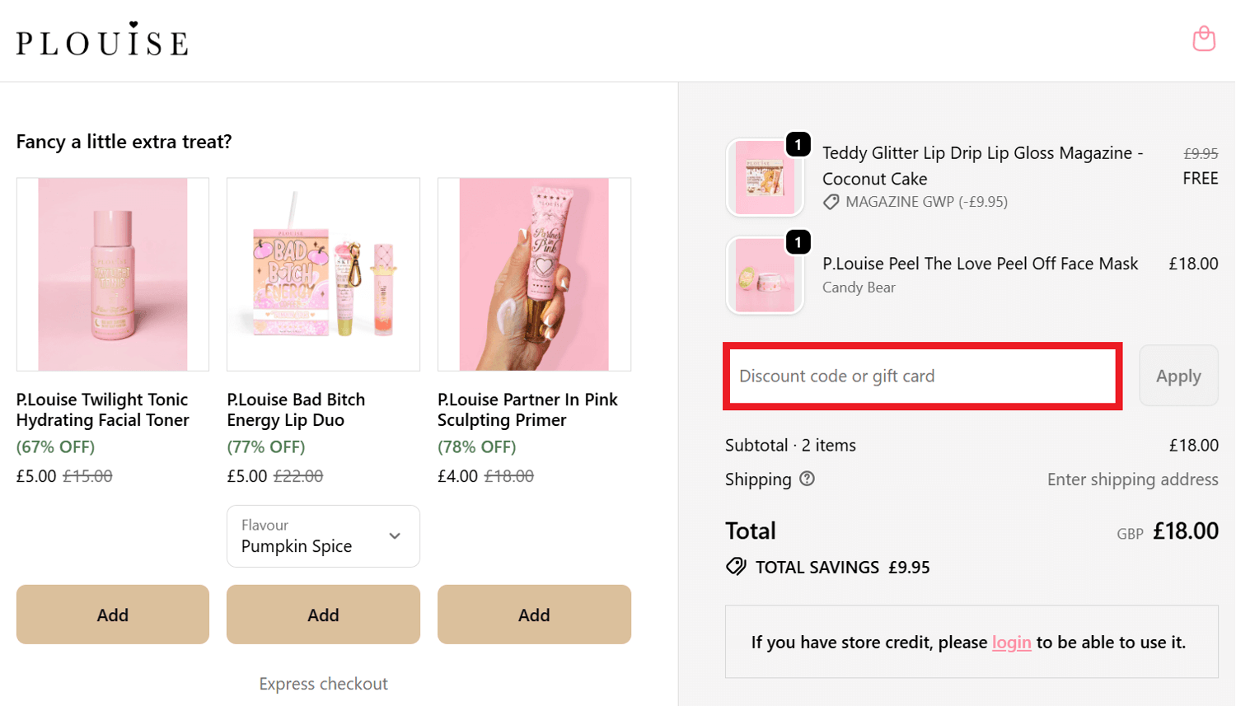
Task: Add the Twilight Tonic Hydrating Facial Toner
Action: point(112,614)
